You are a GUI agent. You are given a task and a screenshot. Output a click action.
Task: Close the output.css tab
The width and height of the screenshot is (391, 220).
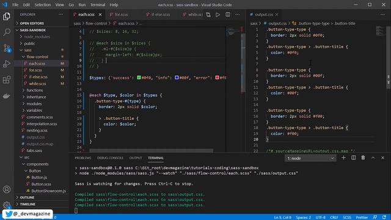(x=277, y=15)
